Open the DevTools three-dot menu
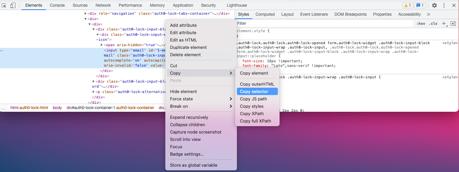Image resolution: width=459 pixels, height=172 pixels. [x=444, y=5]
